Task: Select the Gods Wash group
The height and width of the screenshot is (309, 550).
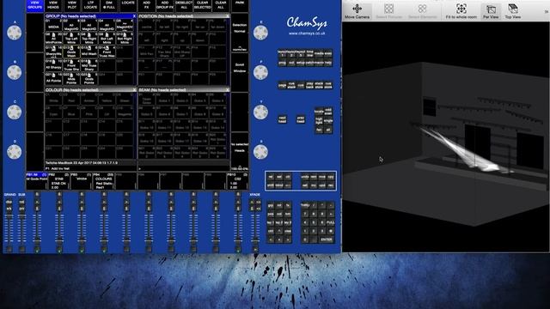Action: coord(71,52)
